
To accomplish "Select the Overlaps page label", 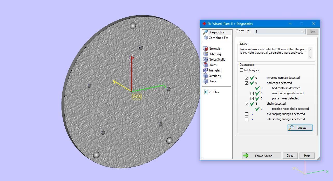I will tap(214, 76).
